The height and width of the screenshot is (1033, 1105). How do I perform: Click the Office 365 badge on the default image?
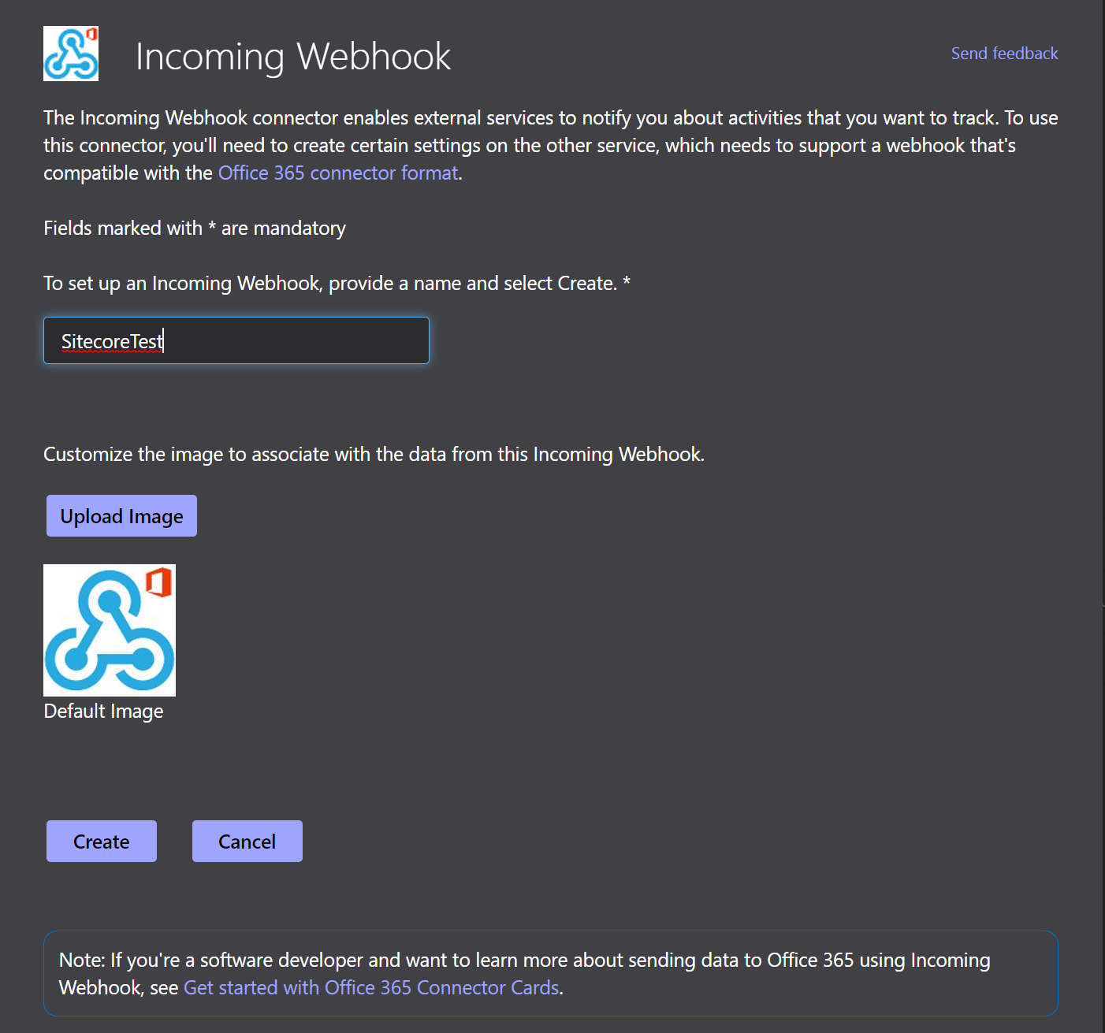pos(160,581)
